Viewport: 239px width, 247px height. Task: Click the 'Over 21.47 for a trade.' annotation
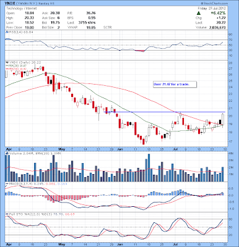pyautogui.click(x=175, y=85)
